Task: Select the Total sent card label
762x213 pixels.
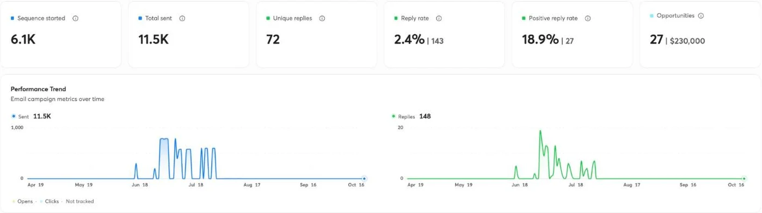Action: tap(158, 18)
